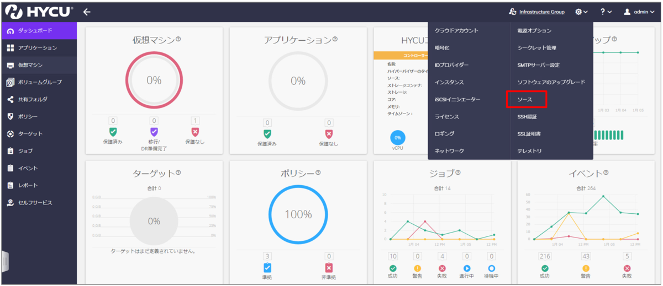Click 失敗 icon in イベント widget
This screenshot has height=286, width=663.
pos(627,268)
